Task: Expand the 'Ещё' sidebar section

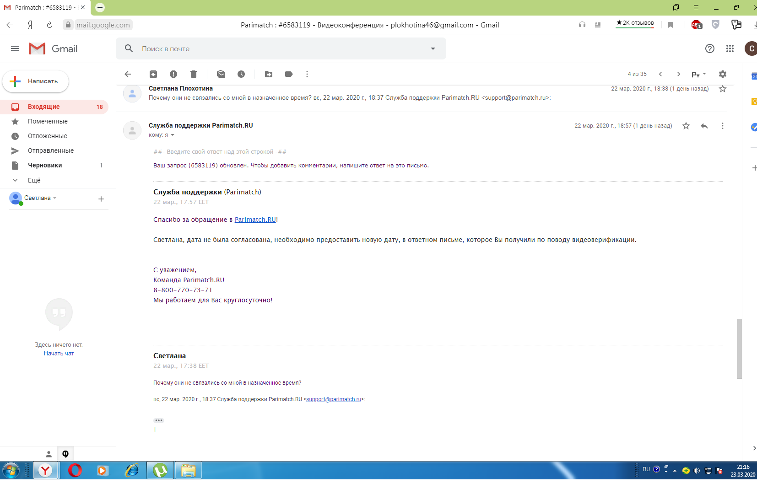Action: click(34, 180)
